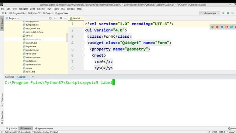
Task: Open the View menu
Action: click(x=15, y=9)
